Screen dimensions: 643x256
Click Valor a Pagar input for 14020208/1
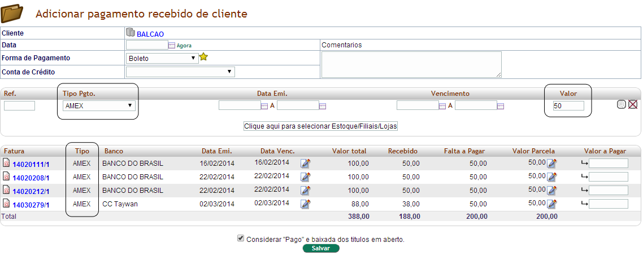[x=609, y=176]
